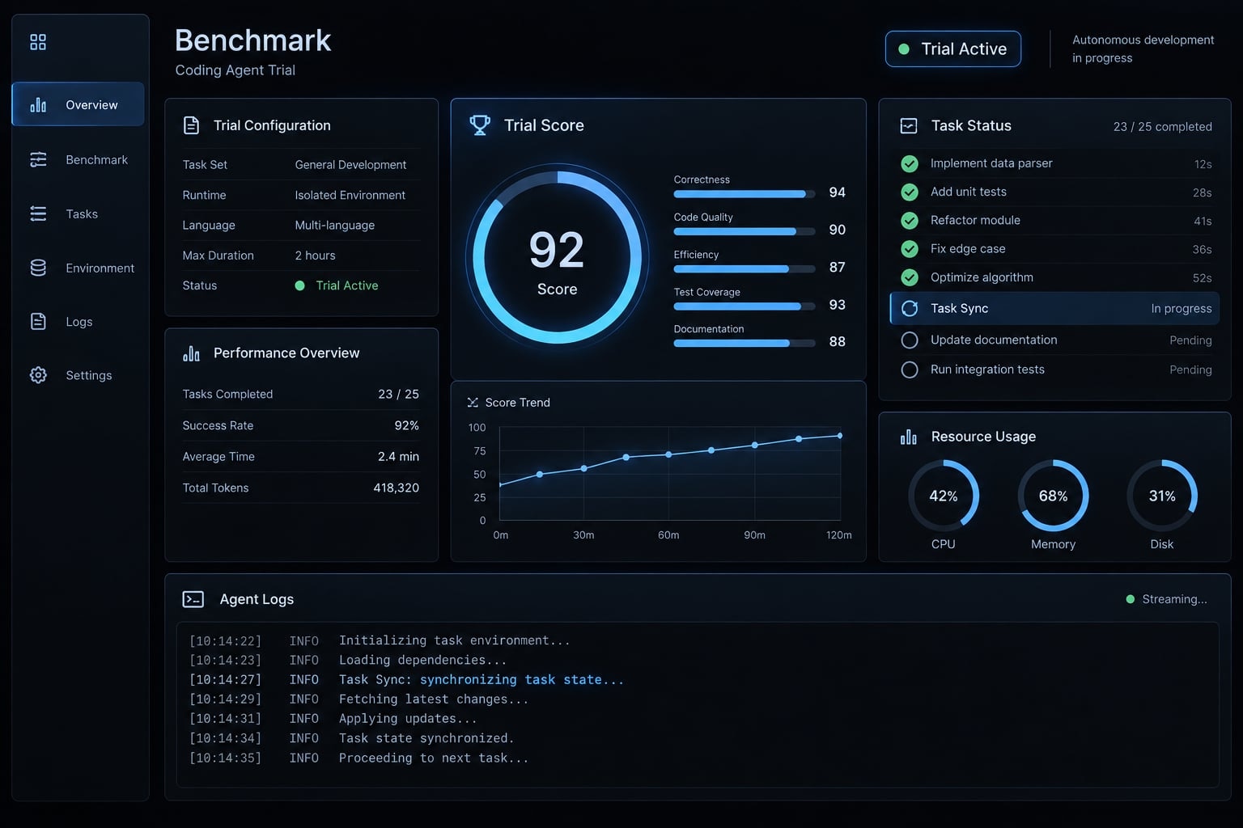The height and width of the screenshot is (828, 1243).
Task: Select the Task Sync in-progress row
Action: click(x=1054, y=308)
